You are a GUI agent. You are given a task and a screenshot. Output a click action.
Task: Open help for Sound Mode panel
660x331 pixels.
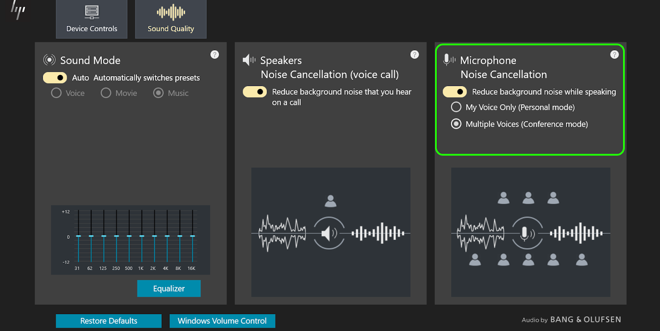[214, 54]
